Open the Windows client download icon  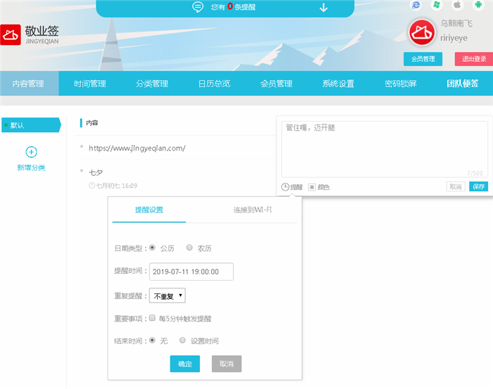pyautogui.click(x=437, y=5)
